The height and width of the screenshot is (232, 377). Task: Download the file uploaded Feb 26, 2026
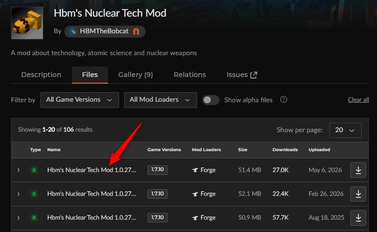(358, 194)
